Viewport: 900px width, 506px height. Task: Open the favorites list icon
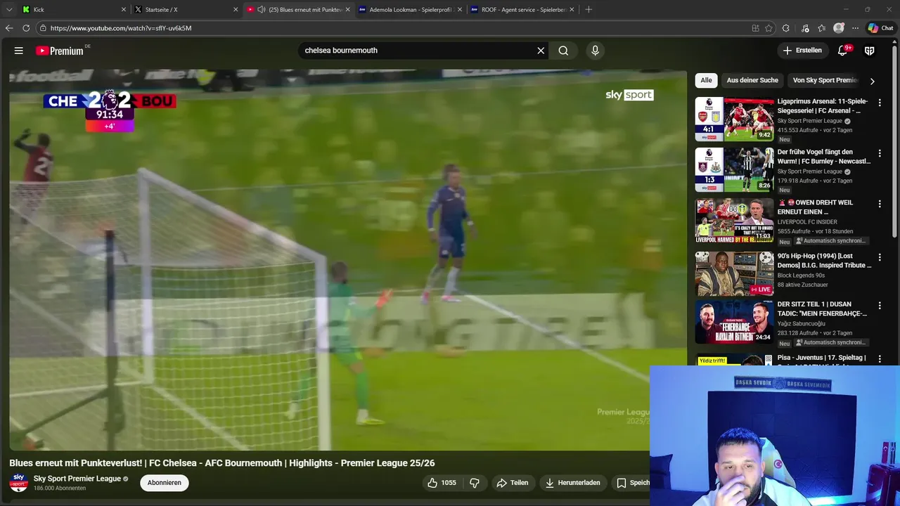(821, 28)
